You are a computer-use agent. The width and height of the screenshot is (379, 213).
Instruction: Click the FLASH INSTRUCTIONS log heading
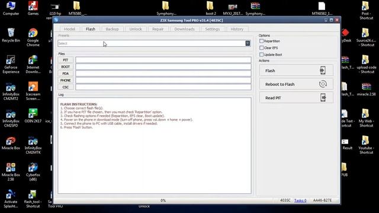pos(79,104)
